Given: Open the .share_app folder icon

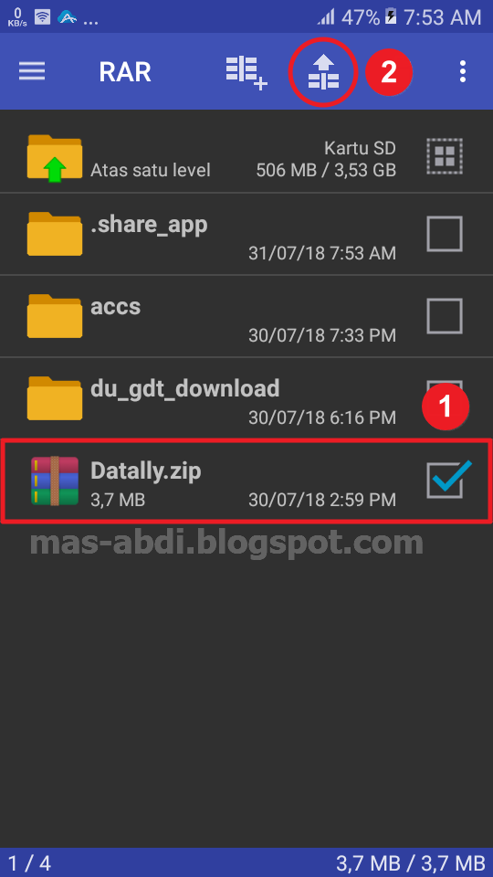Looking at the screenshot, I should coord(54,233).
